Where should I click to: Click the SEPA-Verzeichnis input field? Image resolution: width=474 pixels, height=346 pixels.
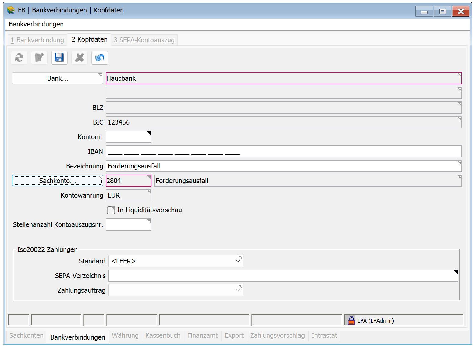(x=283, y=276)
